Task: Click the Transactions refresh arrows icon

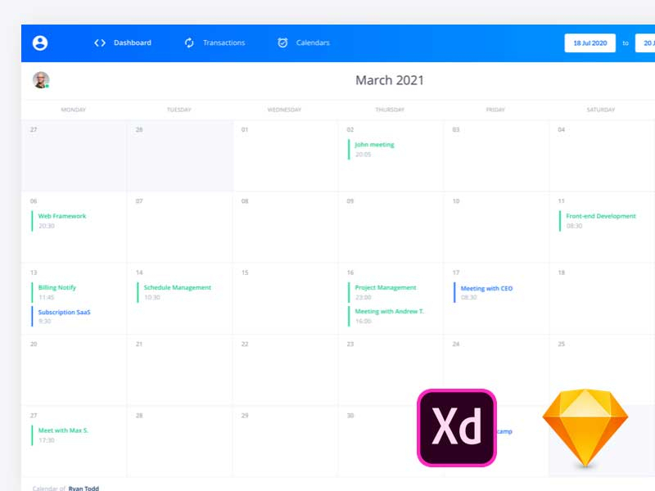Action: [189, 43]
